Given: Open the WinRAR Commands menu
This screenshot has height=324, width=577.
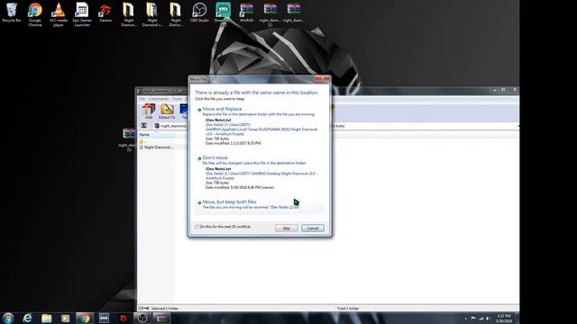Looking at the screenshot, I should tap(159, 99).
